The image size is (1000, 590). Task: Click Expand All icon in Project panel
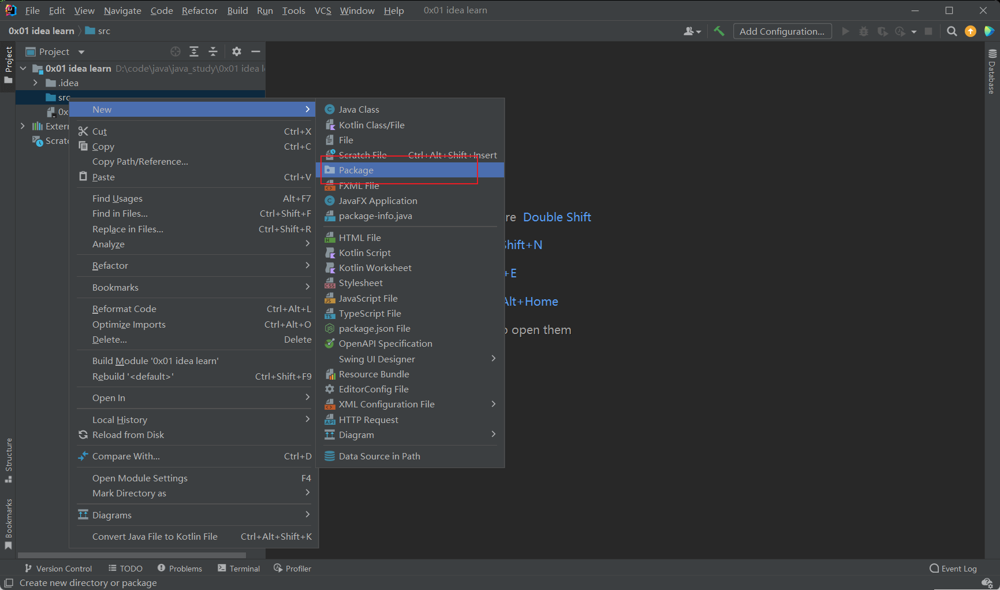tap(194, 51)
